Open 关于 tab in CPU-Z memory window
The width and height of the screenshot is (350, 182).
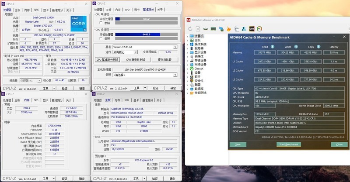point(69,100)
